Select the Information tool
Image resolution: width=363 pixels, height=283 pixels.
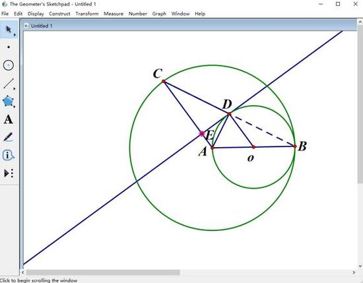(x=8, y=155)
